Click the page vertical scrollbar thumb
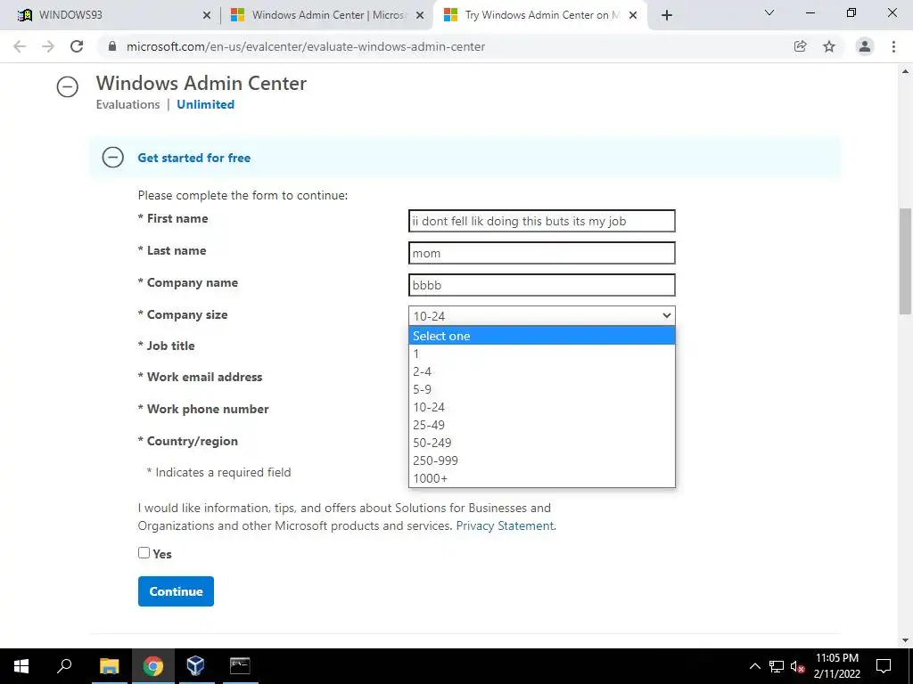Image resolution: width=913 pixels, height=684 pixels. tap(905, 261)
